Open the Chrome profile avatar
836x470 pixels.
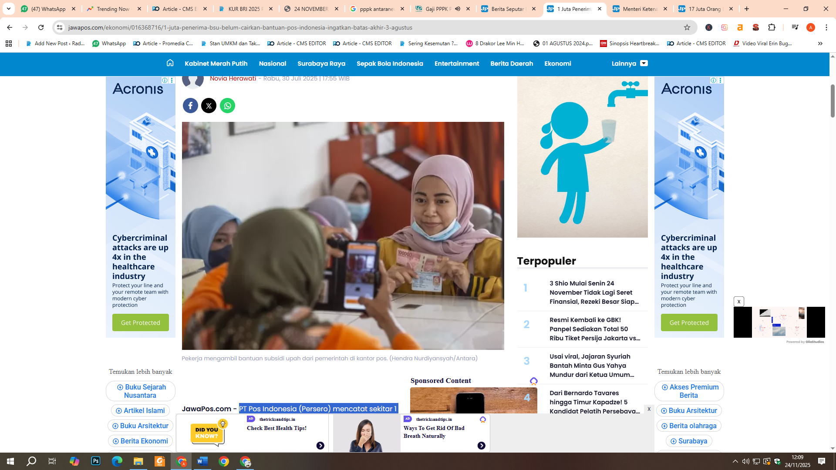point(811,27)
